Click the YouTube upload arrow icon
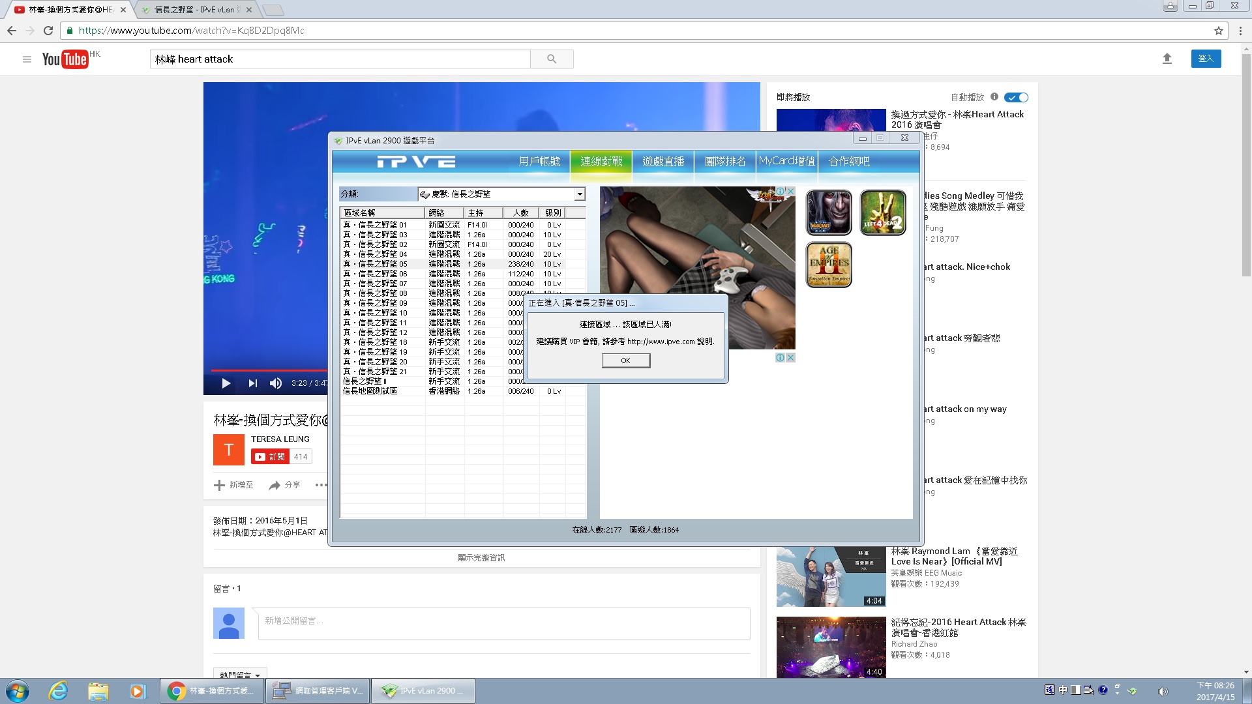1252x704 pixels. (1167, 59)
